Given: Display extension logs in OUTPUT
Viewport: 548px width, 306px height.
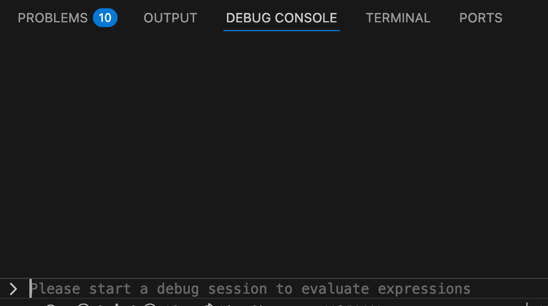Looking at the screenshot, I should pyautogui.click(x=171, y=18).
